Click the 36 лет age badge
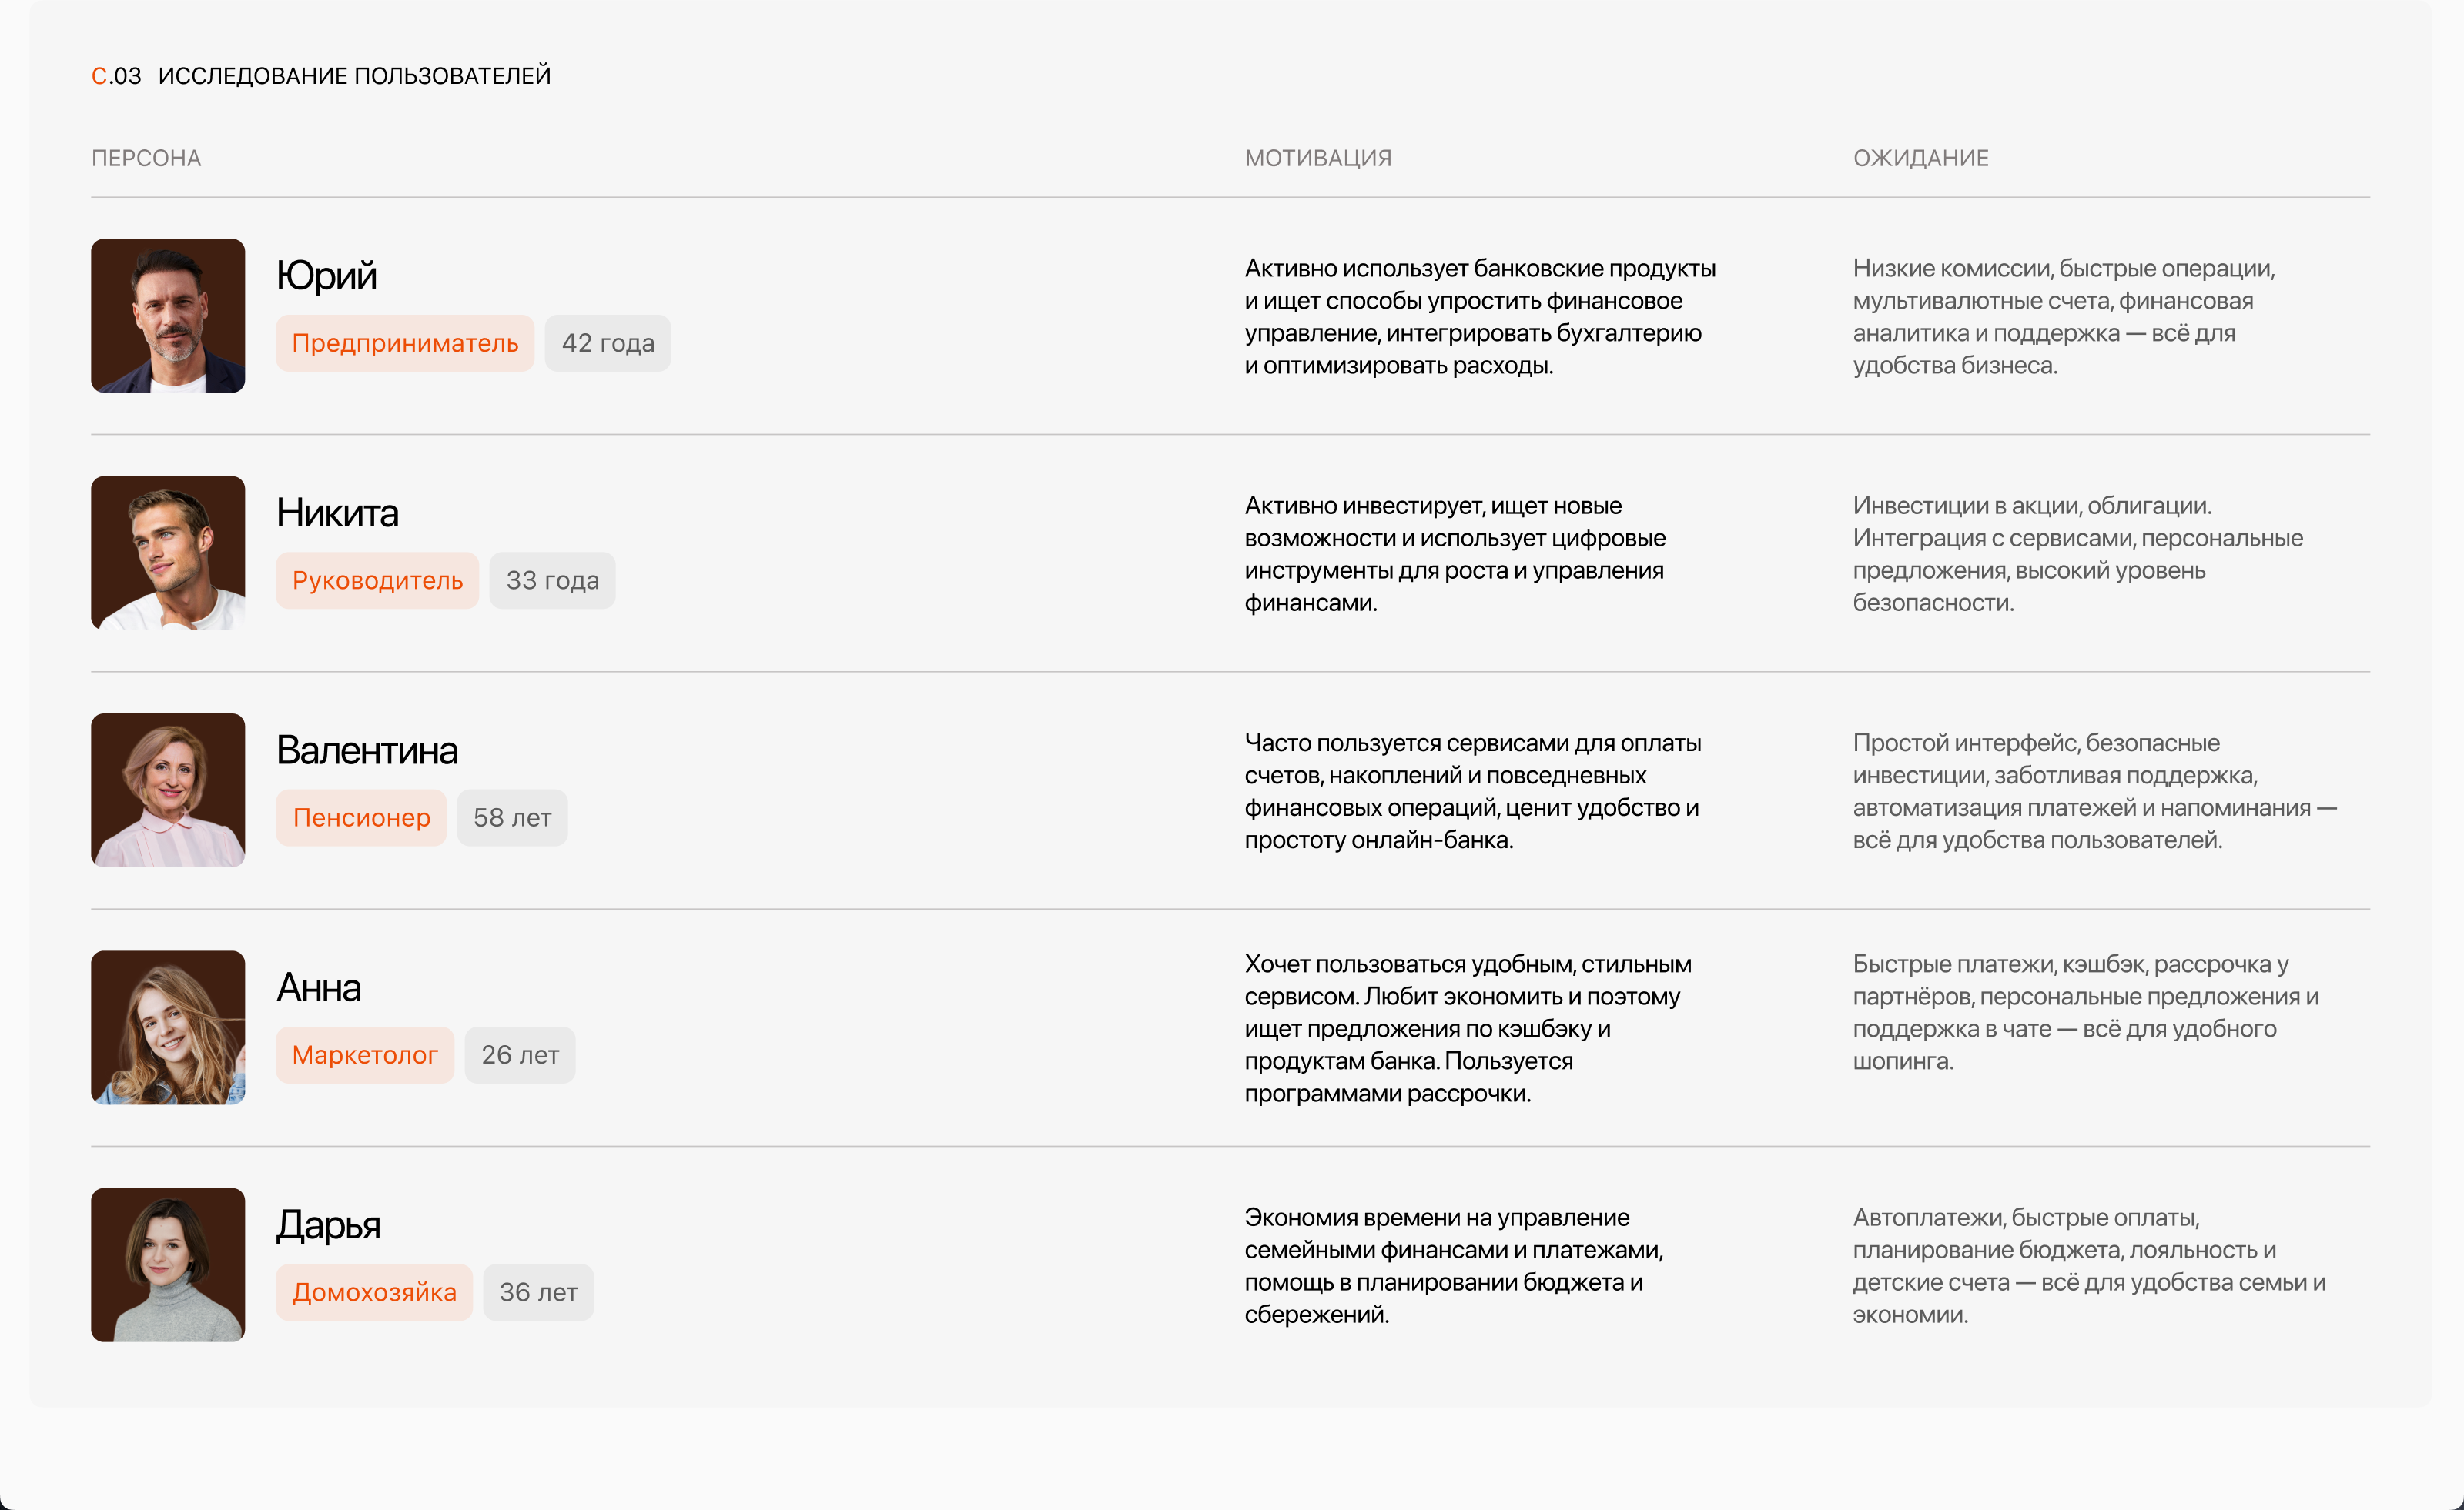Viewport: 2464px width, 1510px height. coord(538,1293)
